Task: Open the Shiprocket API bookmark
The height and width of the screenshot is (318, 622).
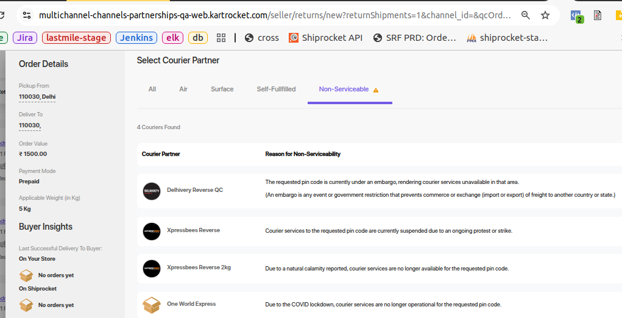Action: (x=326, y=38)
